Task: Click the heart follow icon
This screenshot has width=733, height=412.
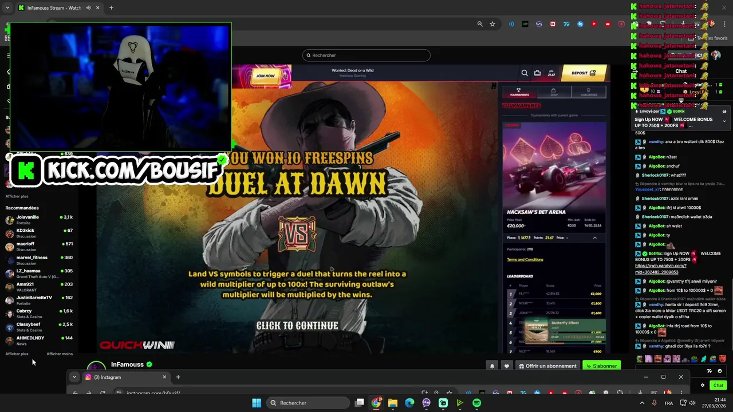Action: [x=506, y=366]
